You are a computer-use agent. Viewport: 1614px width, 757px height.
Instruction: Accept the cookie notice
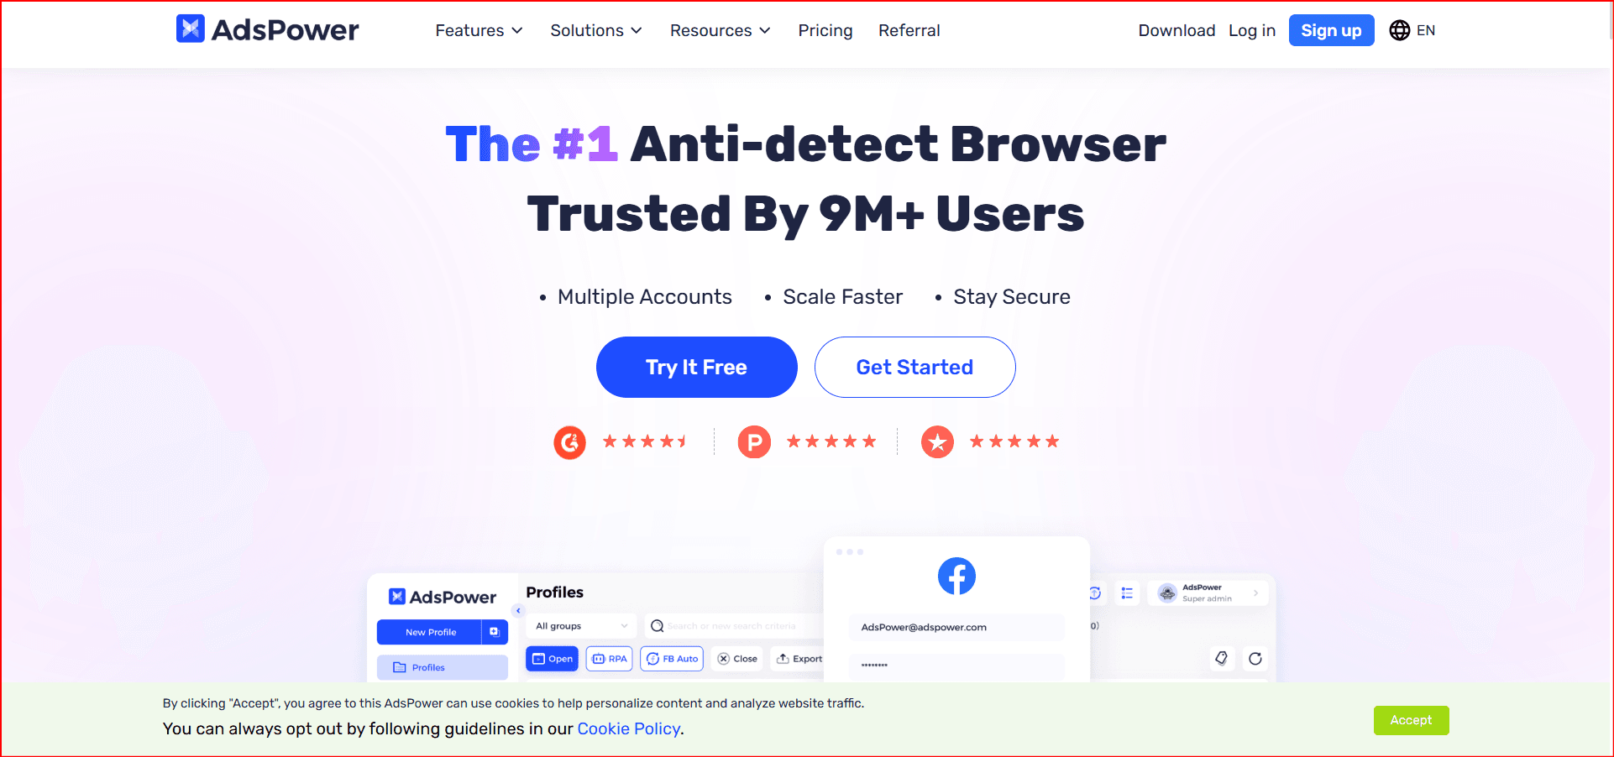pos(1411,720)
